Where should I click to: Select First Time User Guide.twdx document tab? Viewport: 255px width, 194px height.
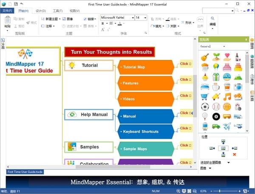click(x=25, y=172)
